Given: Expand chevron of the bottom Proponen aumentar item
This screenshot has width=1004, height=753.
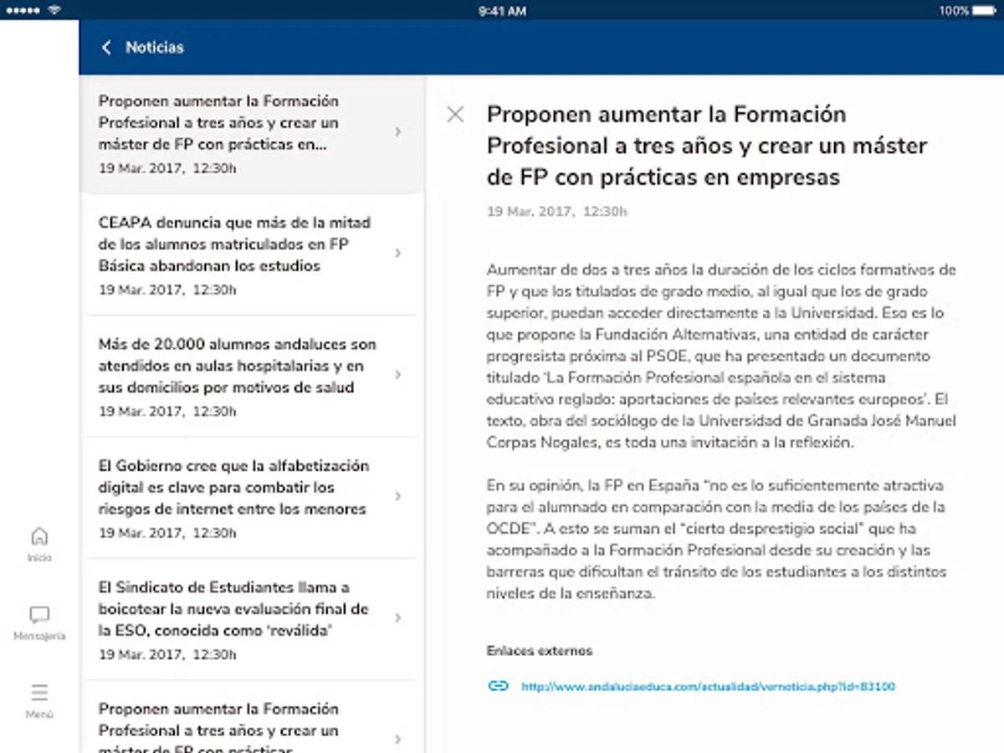Looking at the screenshot, I should click(398, 739).
